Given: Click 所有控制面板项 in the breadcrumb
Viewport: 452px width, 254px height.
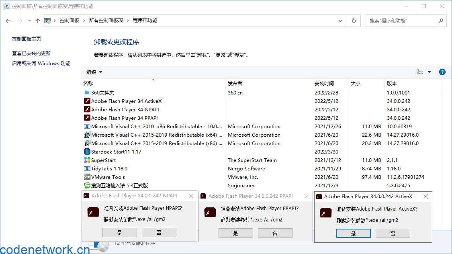Looking at the screenshot, I should (x=106, y=20).
